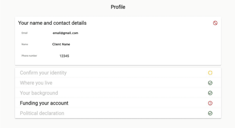The image size is (235, 128).
Task: Expand the Confirm your identity section
Action: coord(118,73)
